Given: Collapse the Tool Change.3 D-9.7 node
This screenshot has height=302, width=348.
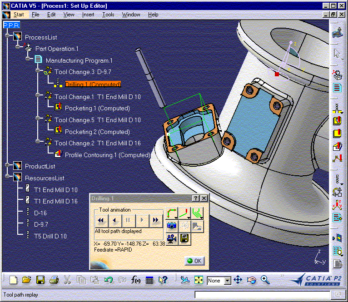Looking at the screenshot, I should point(38,70).
